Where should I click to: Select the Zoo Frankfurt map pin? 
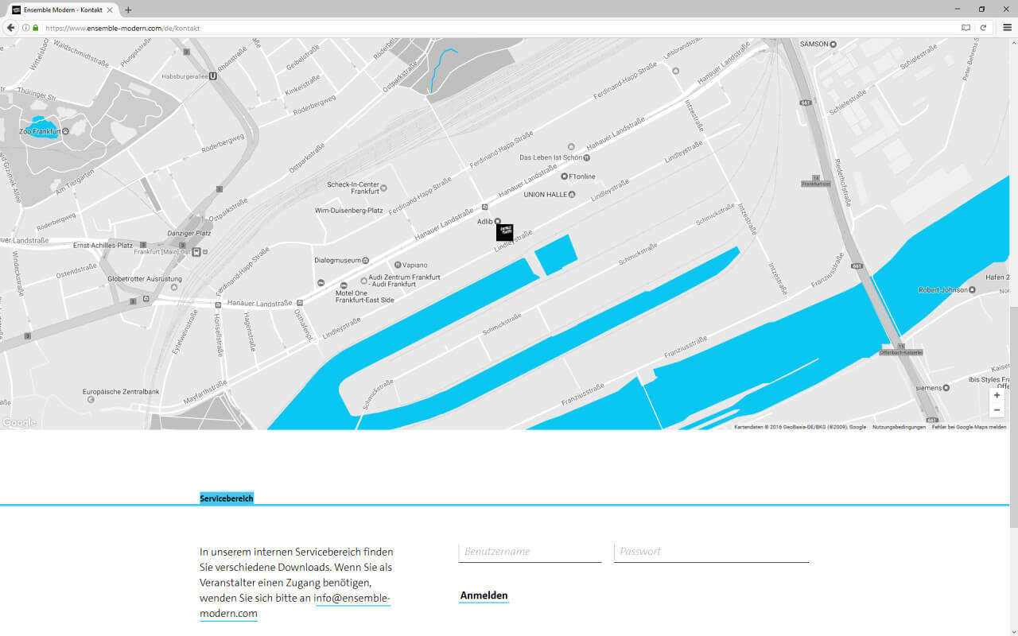tap(65, 131)
